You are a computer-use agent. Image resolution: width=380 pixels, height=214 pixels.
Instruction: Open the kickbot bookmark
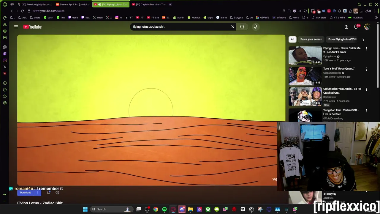point(194,18)
